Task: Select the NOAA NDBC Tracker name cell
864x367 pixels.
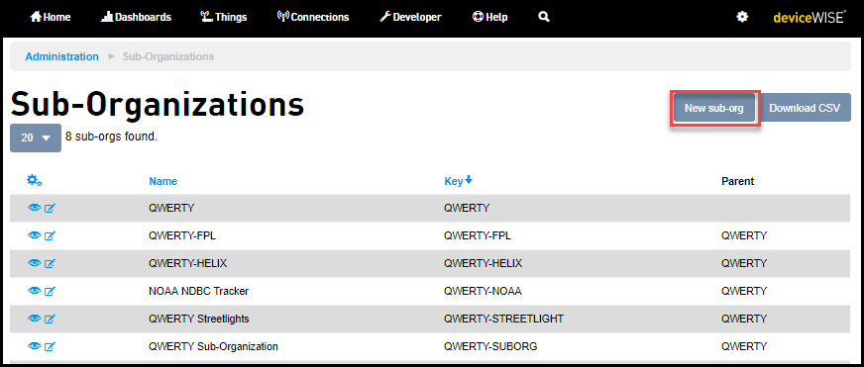Action: point(198,291)
